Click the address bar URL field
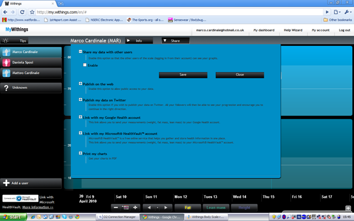 (179, 12)
